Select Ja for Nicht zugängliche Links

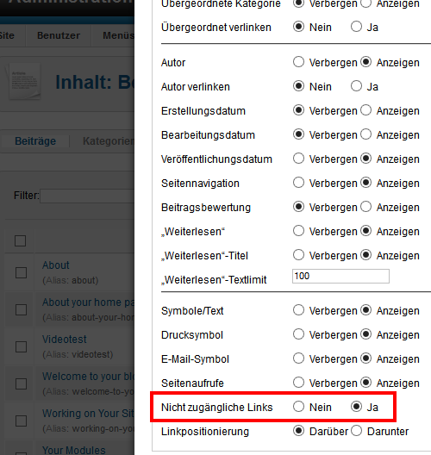point(356,406)
